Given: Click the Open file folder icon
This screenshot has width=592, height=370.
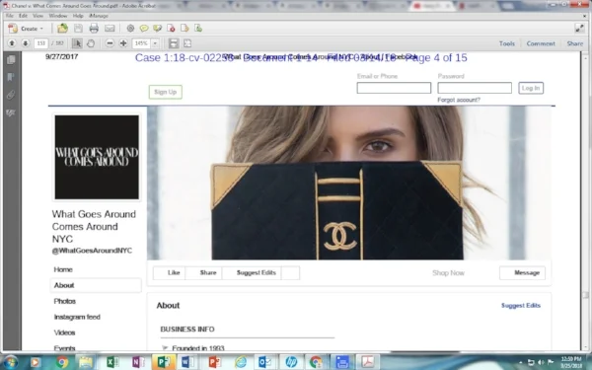Looking at the screenshot, I should (62, 29).
